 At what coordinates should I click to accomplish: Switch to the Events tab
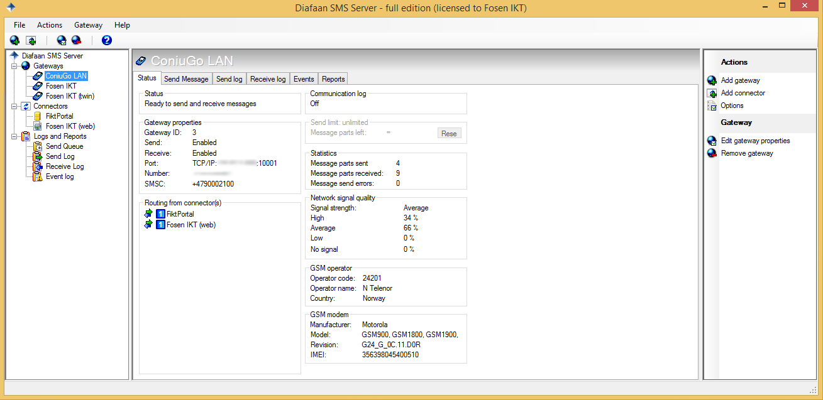coord(304,79)
